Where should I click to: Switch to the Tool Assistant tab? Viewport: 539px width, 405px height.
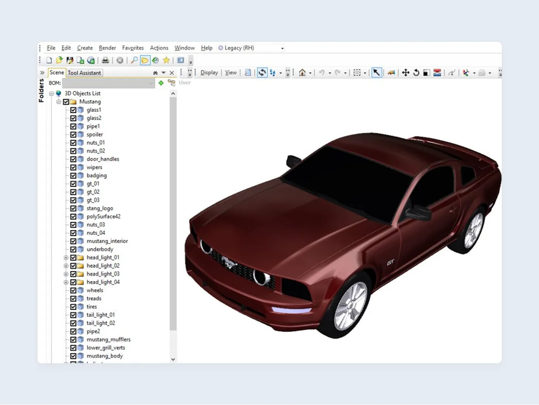coord(84,73)
